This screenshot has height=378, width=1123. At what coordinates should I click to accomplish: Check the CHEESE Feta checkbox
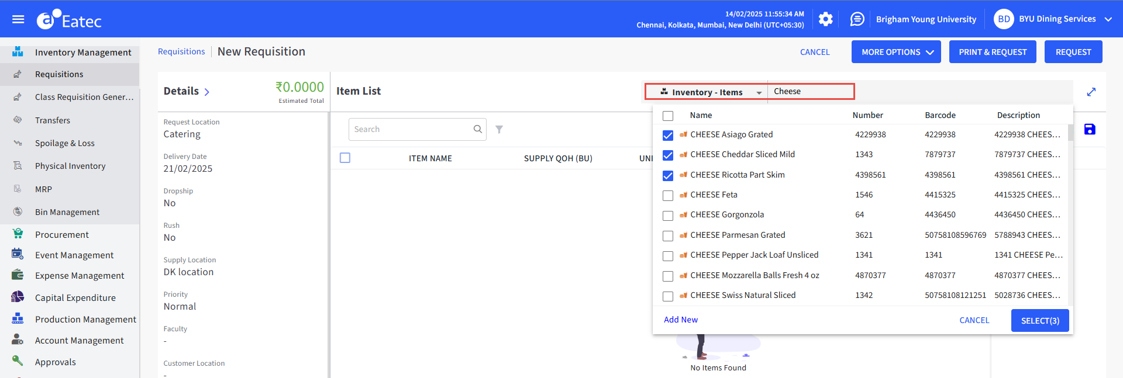668,195
